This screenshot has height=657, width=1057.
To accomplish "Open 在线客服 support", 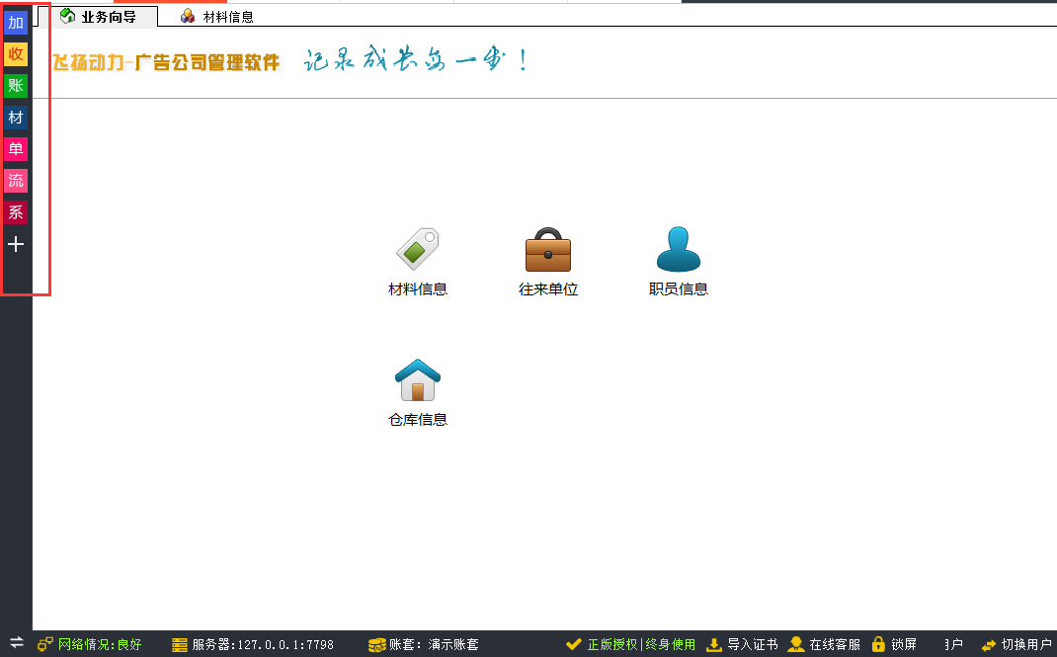I will click(824, 644).
